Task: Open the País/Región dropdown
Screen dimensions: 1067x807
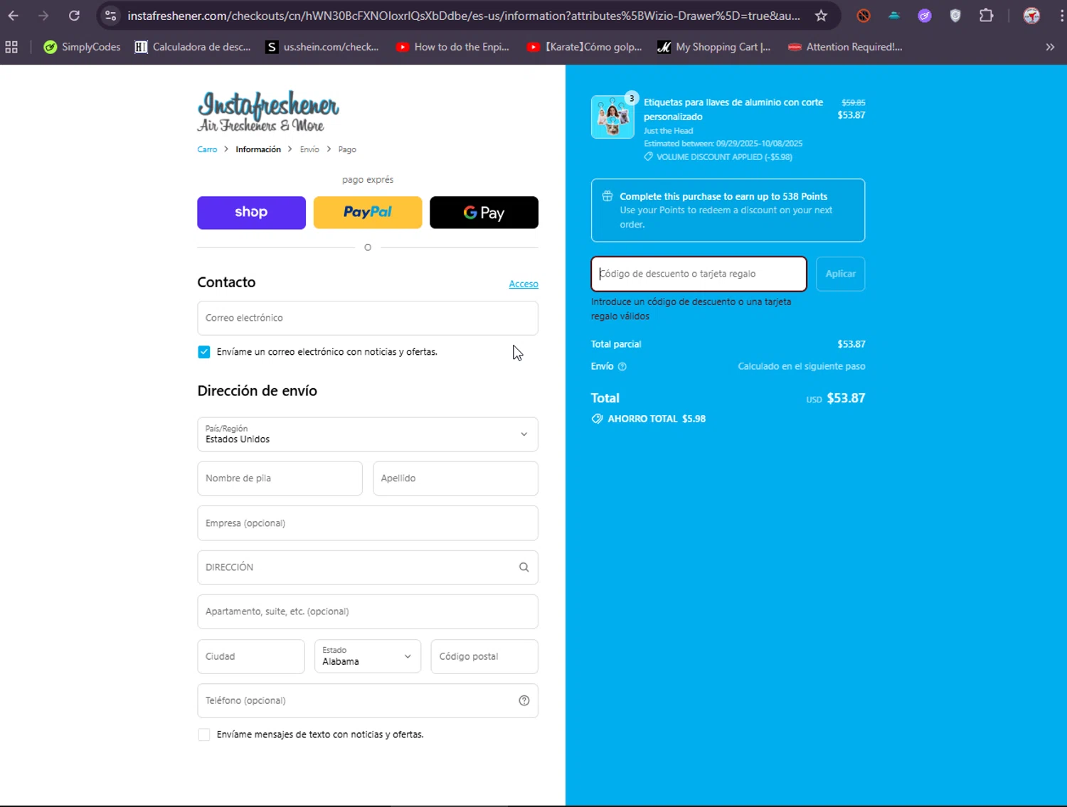Action: 368,434
